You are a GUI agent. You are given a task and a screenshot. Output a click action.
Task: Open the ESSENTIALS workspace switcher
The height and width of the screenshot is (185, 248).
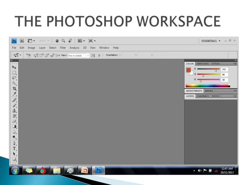click(x=211, y=41)
